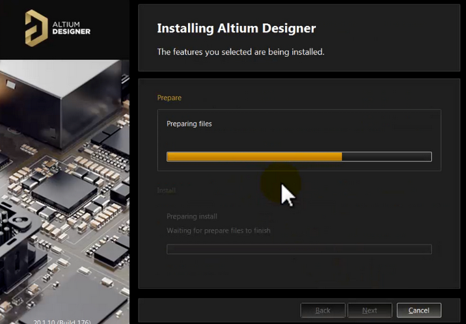Click 'Waiting for prepare files to finish' text
Screen dimensions: 466x324
click(219, 230)
